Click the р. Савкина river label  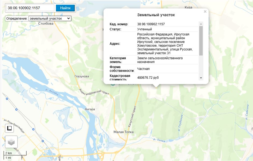click(247, 112)
